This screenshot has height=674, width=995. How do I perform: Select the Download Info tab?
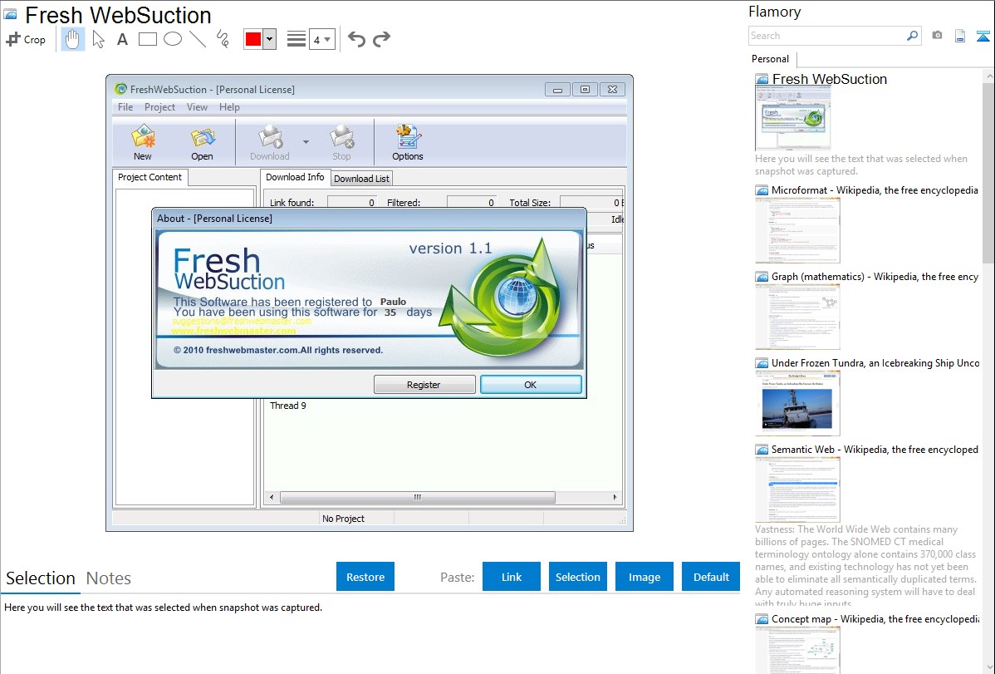click(x=295, y=177)
